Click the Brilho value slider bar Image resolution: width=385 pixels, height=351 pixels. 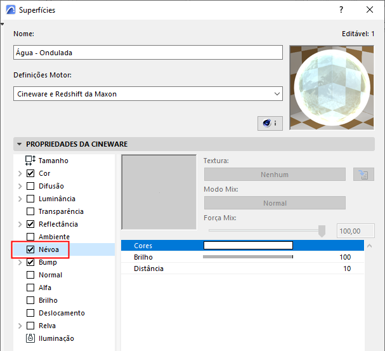[x=248, y=257]
